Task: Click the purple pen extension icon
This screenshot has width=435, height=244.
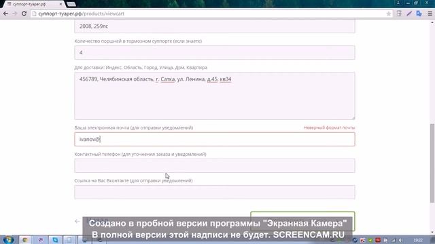Action: tap(409, 14)
